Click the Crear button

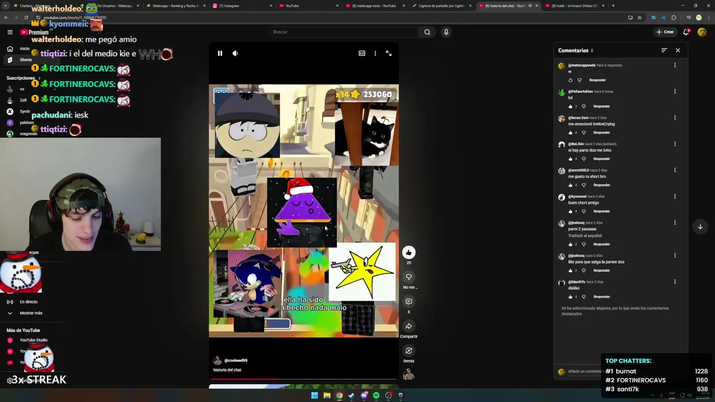665,32
